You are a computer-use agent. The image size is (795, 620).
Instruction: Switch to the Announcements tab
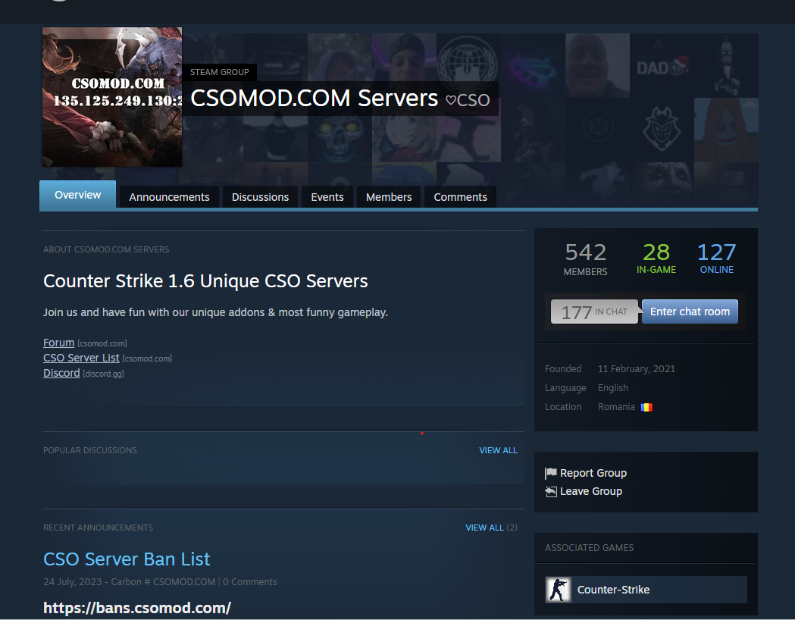click(x=169, y=197)
